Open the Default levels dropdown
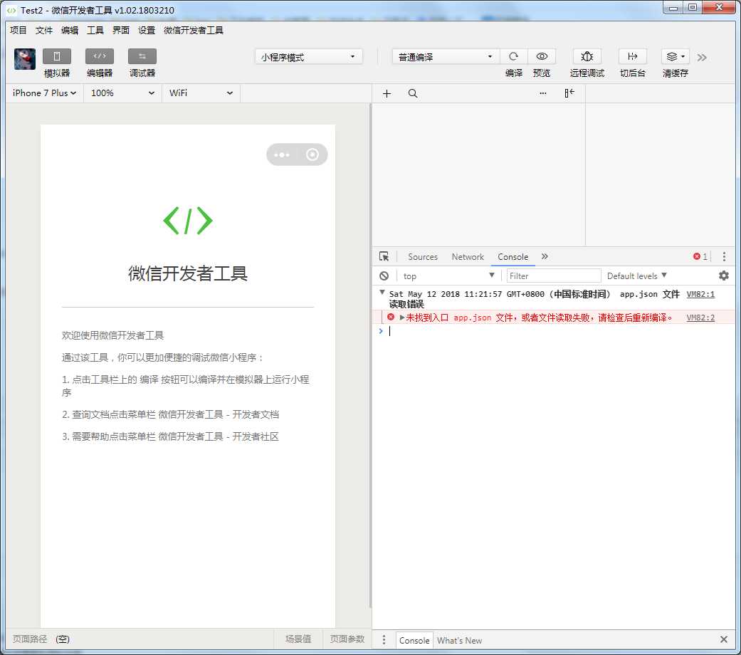 [636, 276]
